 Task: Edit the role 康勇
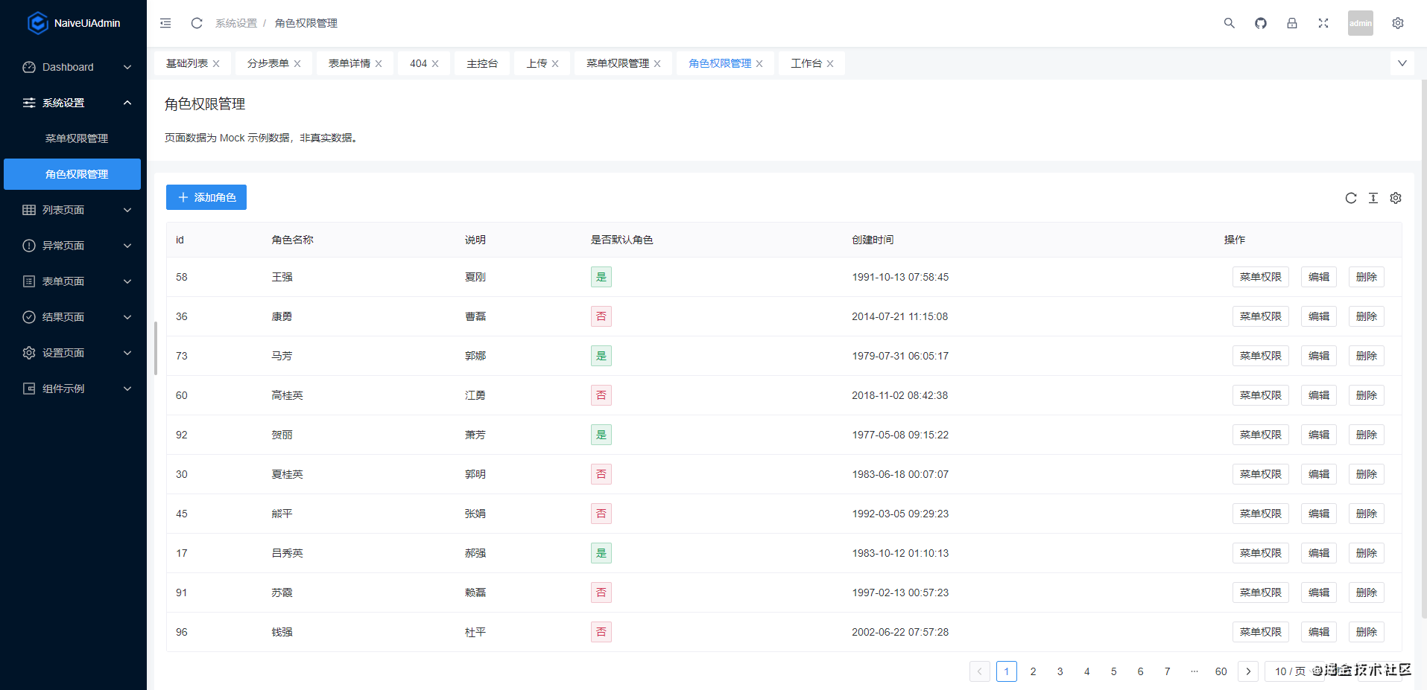click(x=1319, y=316)
